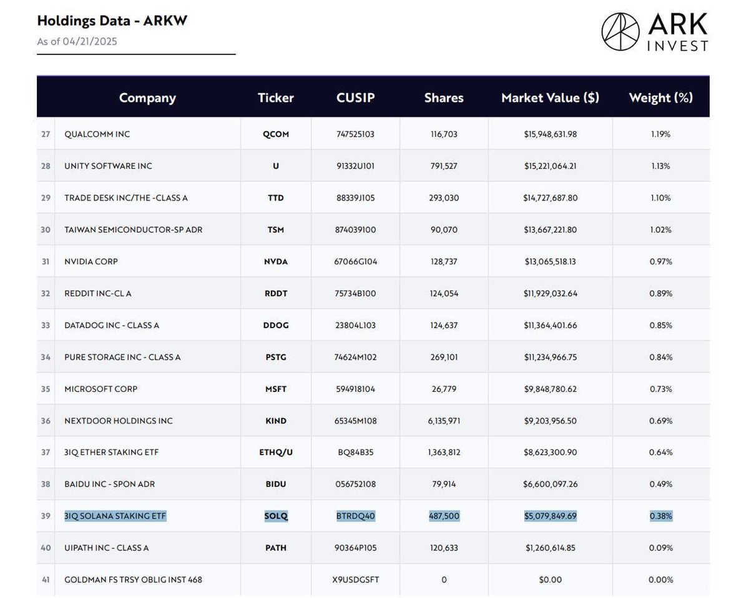Click the Shares column header
Screen dimensions: 749x598
[x=444, y=97]
